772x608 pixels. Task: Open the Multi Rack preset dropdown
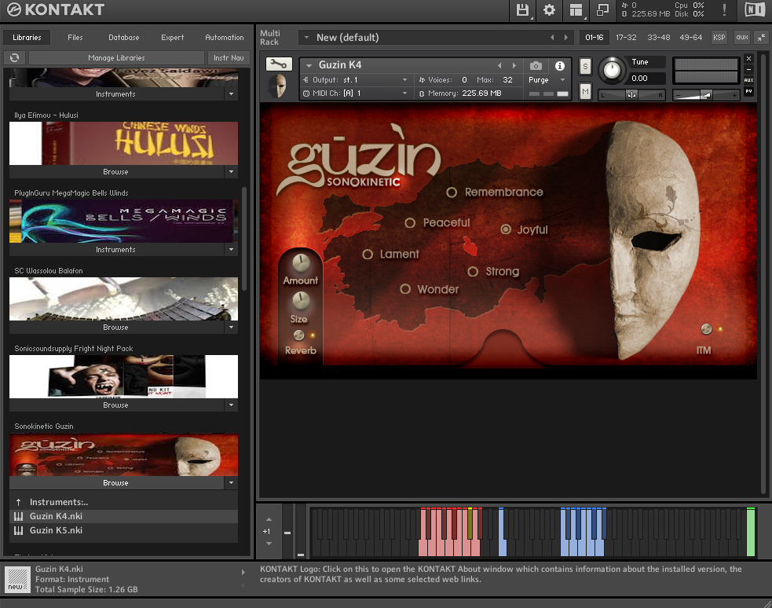tap(307, 38)
